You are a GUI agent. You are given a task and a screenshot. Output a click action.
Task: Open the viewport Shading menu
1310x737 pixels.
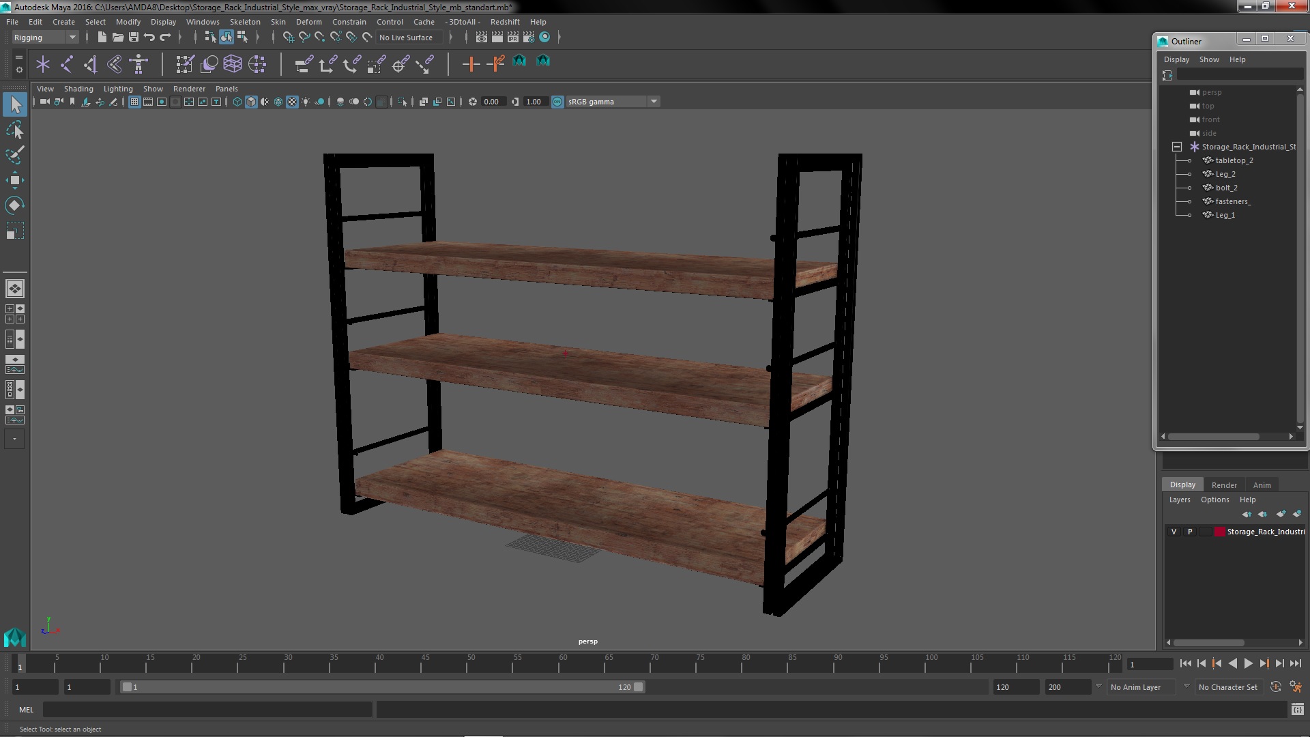[78, 89]
